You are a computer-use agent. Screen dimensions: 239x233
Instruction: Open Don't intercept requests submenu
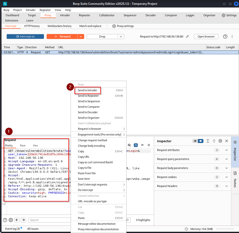[99, 184]
